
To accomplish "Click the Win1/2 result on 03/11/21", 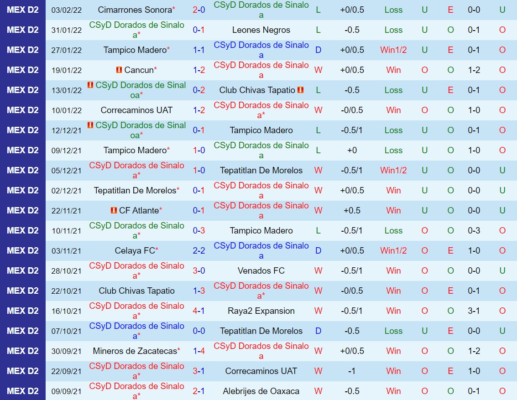I will point(393,251).
